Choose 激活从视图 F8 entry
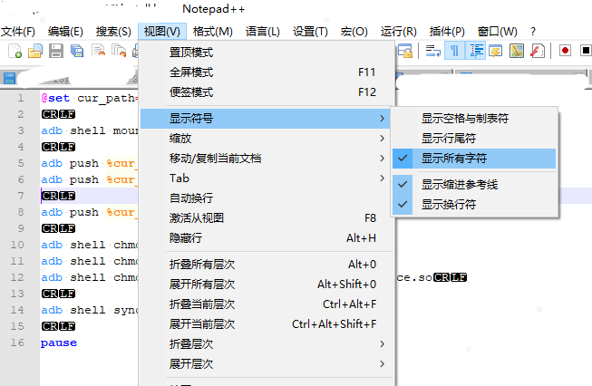 pyautogui.click(x=267, y=218)
